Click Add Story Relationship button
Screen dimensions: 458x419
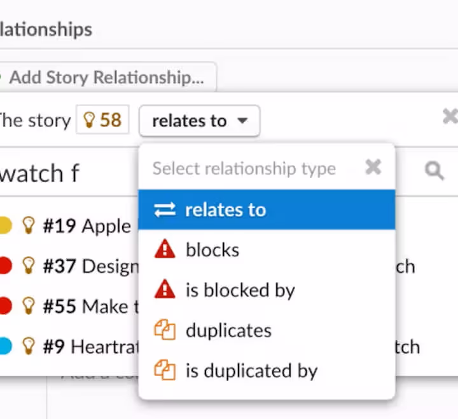pos(107,77)
